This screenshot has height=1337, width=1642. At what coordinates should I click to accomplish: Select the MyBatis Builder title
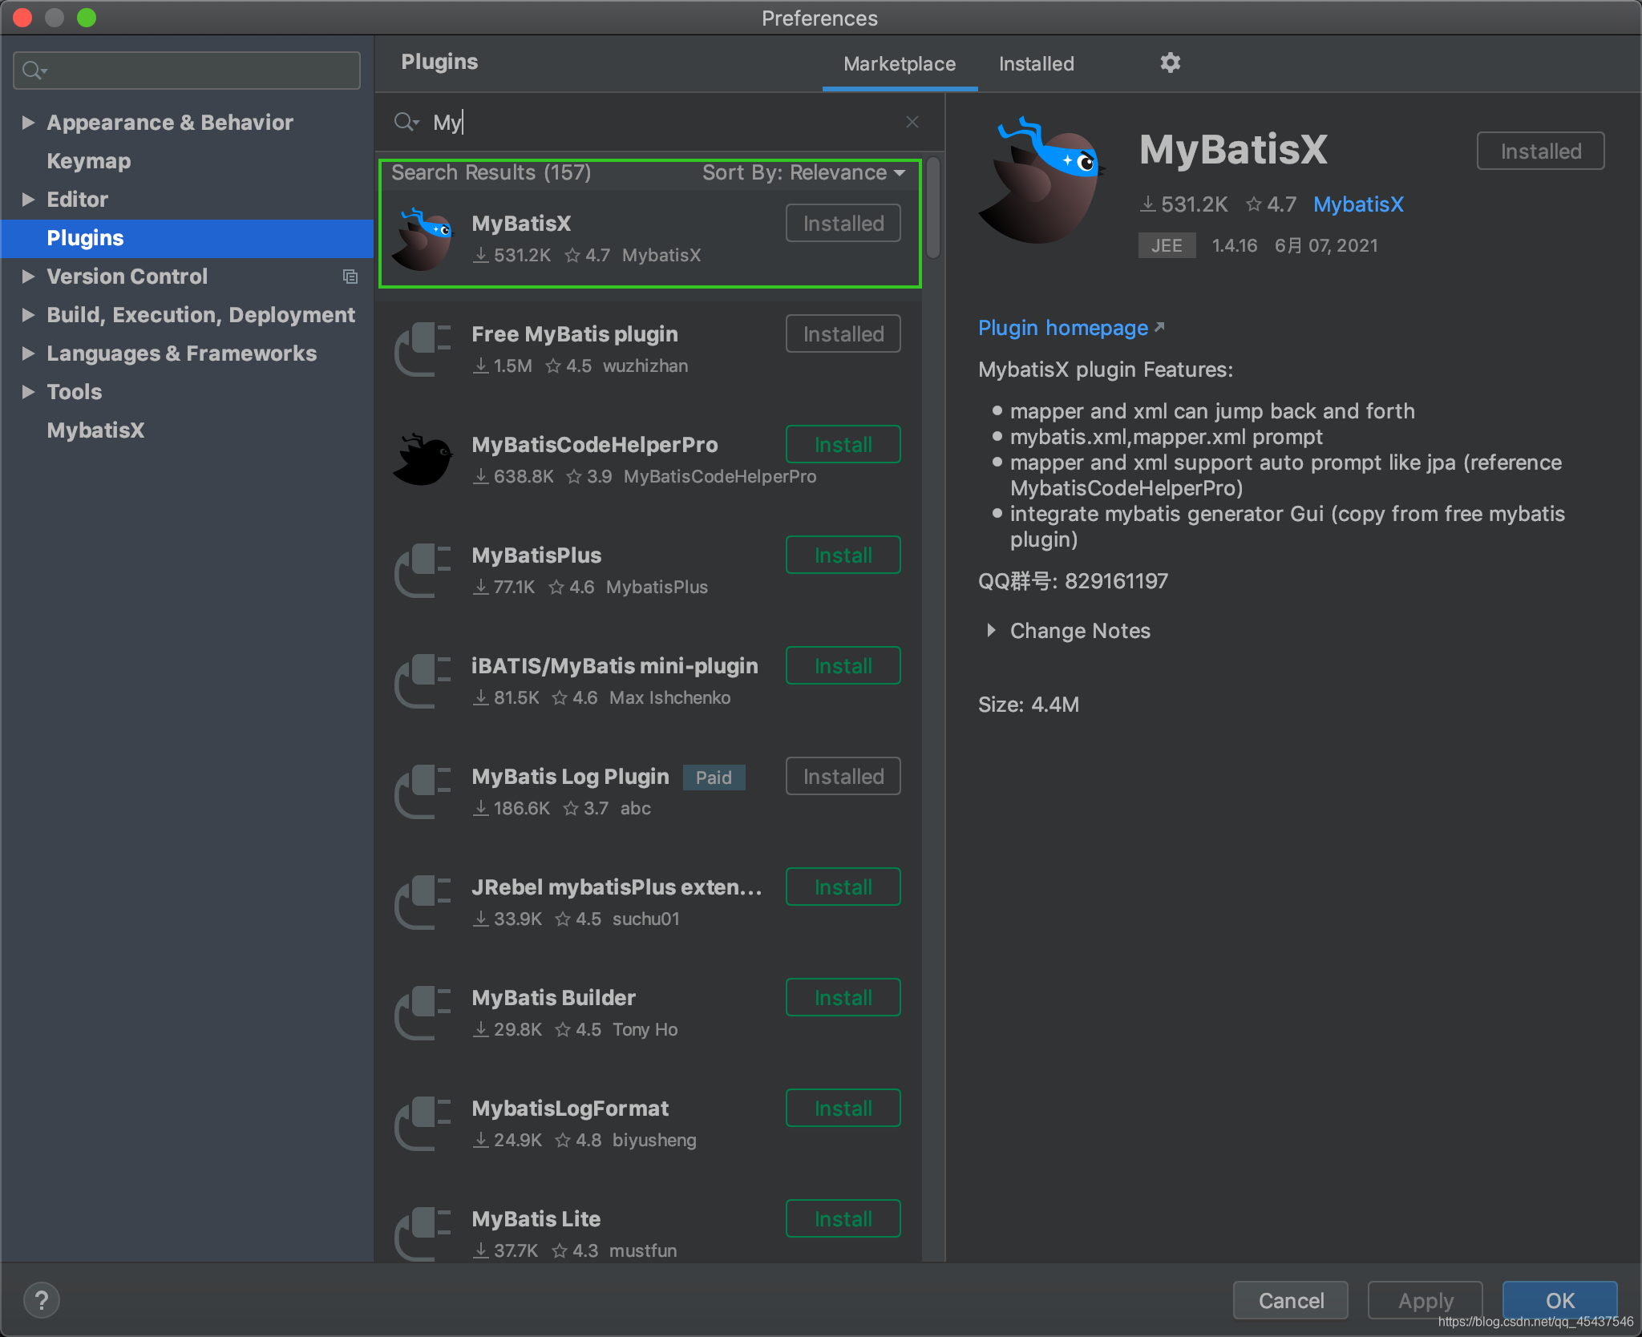click(554, 998)
